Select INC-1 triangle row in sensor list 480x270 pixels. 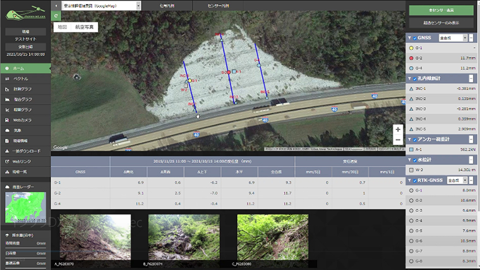441,89
